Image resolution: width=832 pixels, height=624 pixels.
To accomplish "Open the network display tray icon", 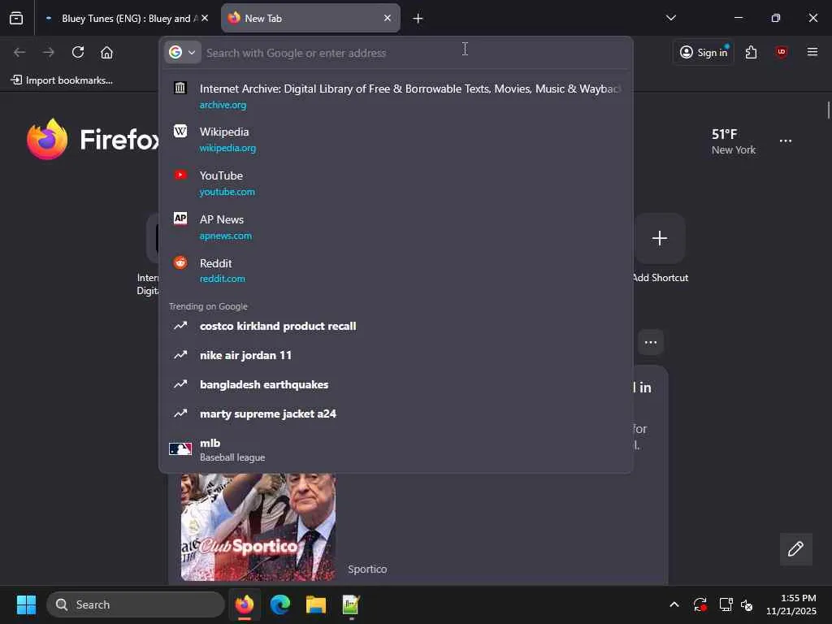I will click(x=726, y=604).
